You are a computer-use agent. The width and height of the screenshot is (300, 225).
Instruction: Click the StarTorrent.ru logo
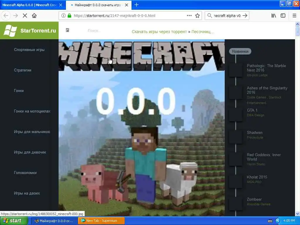29,30
